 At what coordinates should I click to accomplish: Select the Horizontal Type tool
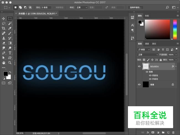coord(10,53)
